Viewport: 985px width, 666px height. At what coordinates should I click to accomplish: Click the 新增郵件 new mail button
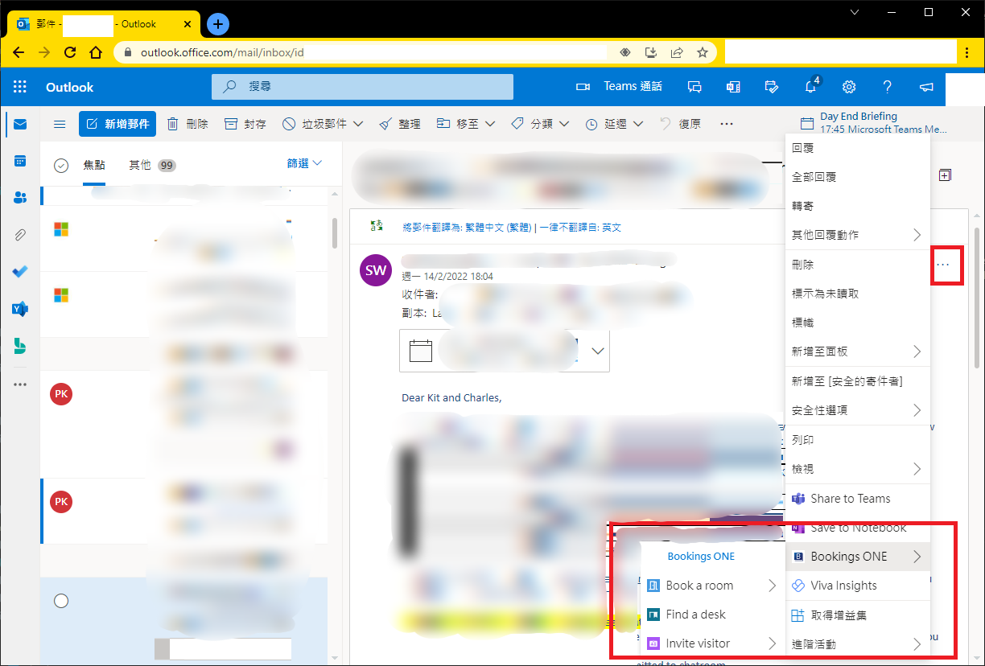117,124
